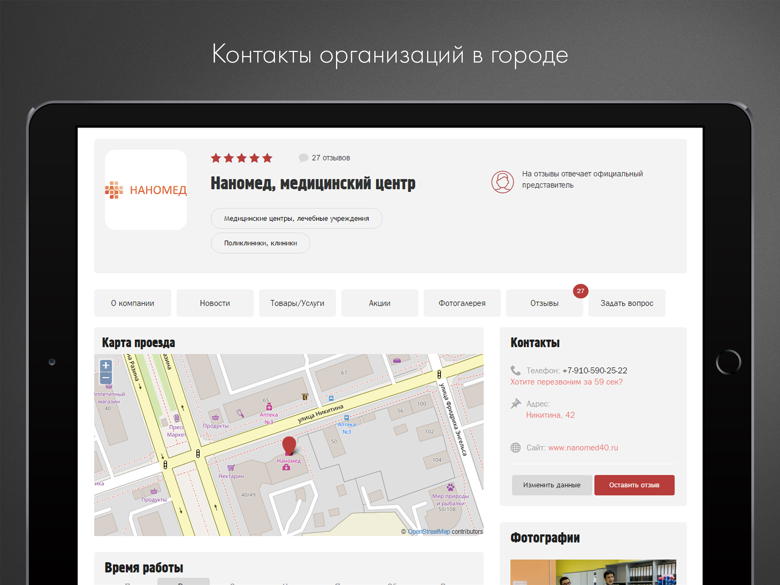This screenshot has height=585, width=780.
Task: Click the globe website icon
Action: click(516, 447)
